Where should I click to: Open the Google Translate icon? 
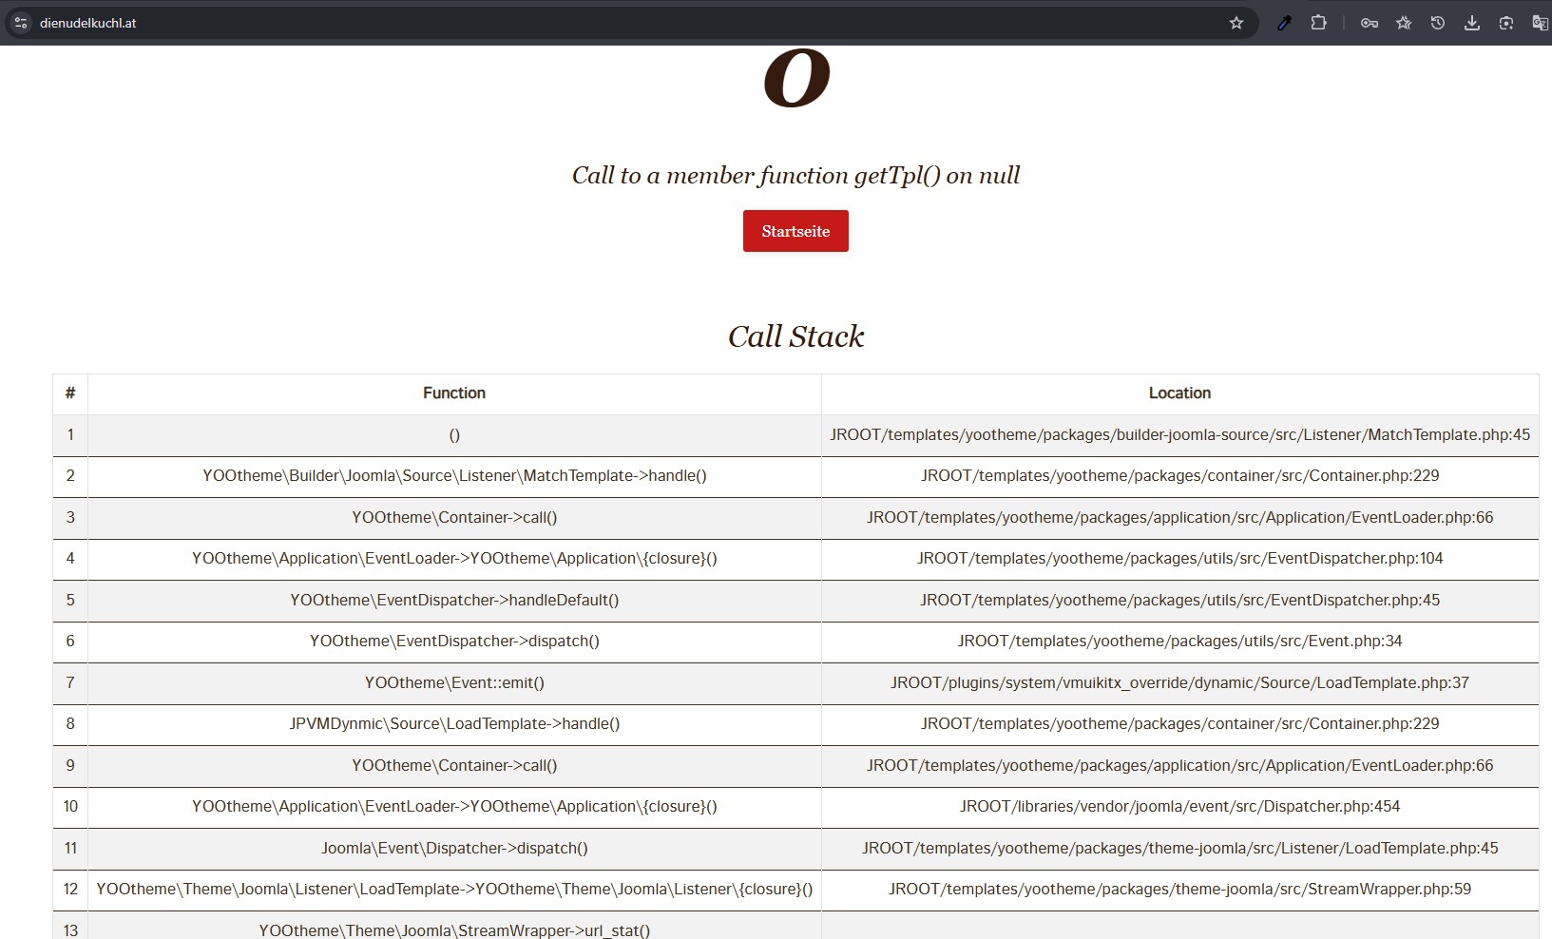pos(1539,23)
